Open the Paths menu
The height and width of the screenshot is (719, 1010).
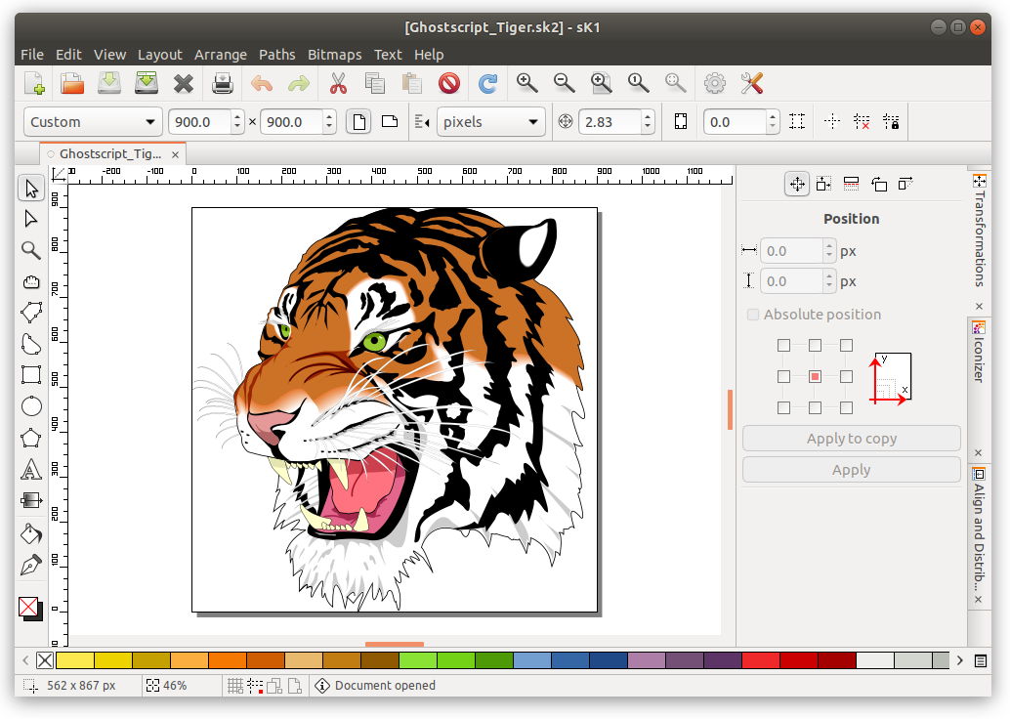click(277, 55)
